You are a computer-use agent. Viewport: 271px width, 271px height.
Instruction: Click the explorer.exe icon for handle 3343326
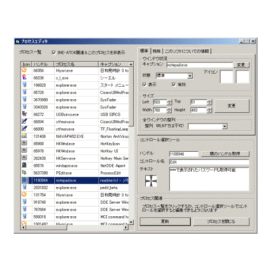(24, 107)
